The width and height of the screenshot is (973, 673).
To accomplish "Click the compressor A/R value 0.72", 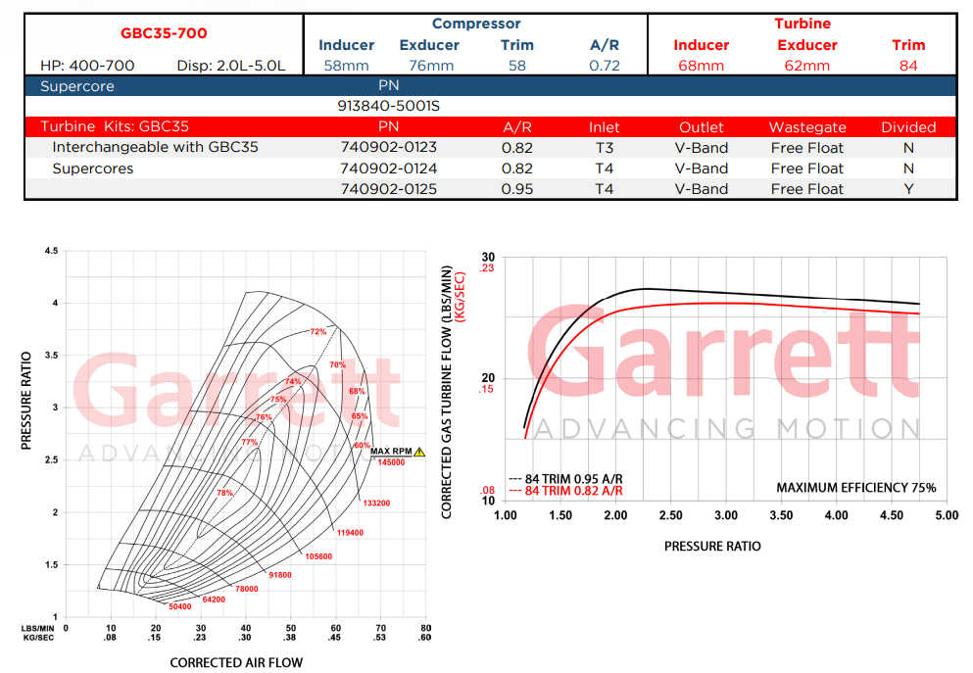I will click(605, 66).
